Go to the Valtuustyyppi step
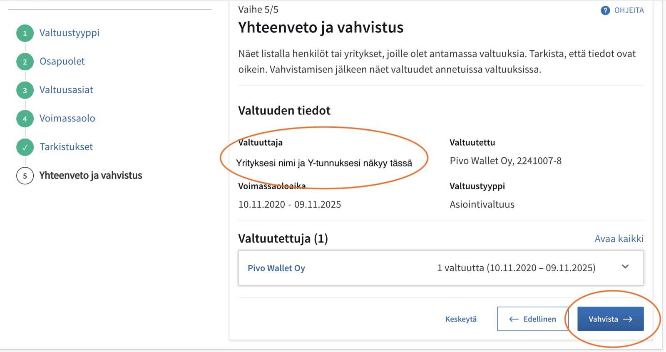Viewport: 666px width, 352px height. 69,33
